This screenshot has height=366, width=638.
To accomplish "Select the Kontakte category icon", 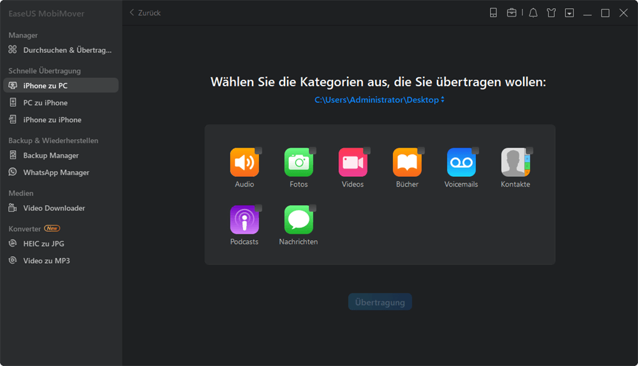I will point(515,162).
